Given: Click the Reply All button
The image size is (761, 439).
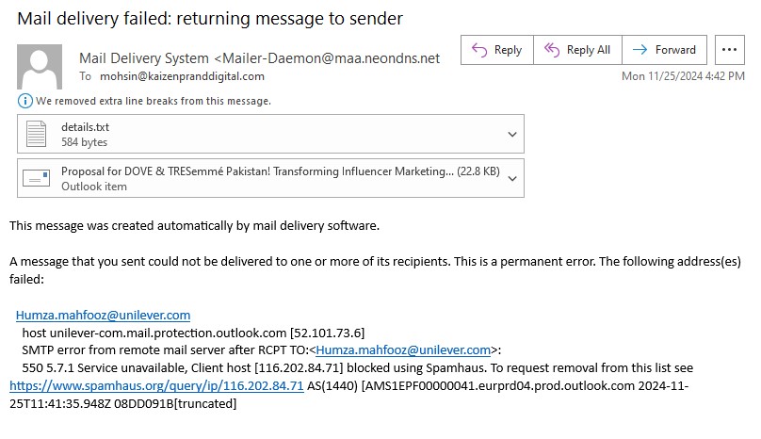Looking at the screenshot, I should tap(577, 50).
